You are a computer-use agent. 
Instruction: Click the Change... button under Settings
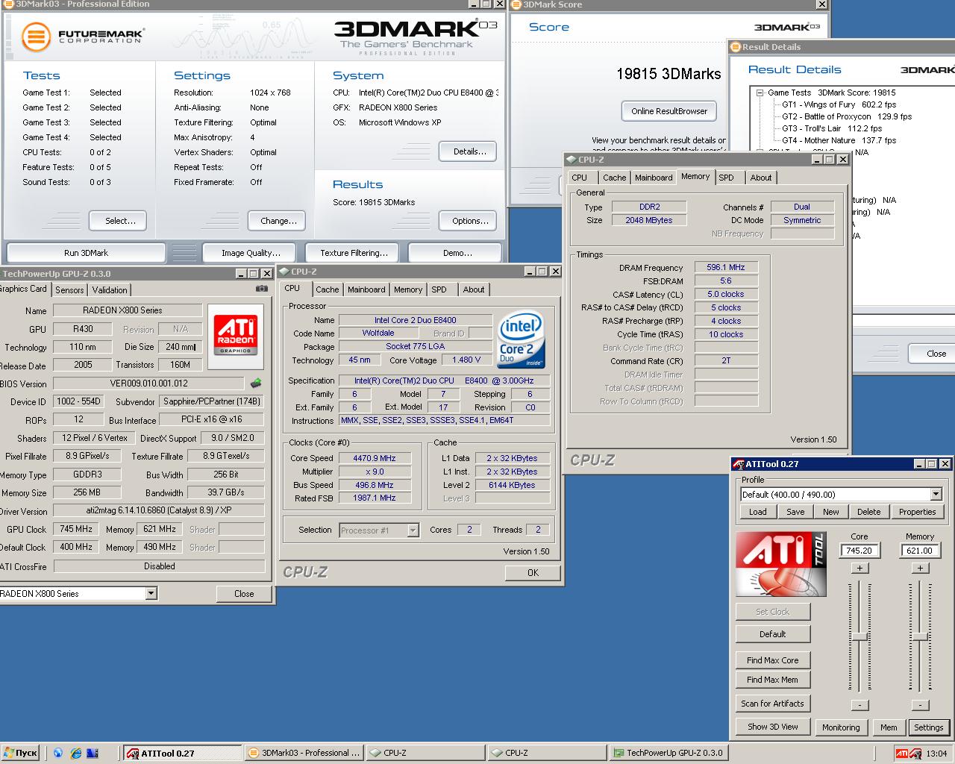coord(278,221)
